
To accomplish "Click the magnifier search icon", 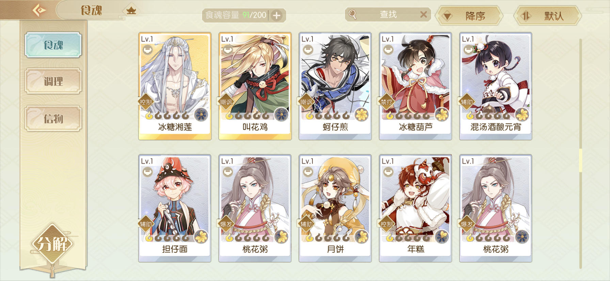I will 352,14.
